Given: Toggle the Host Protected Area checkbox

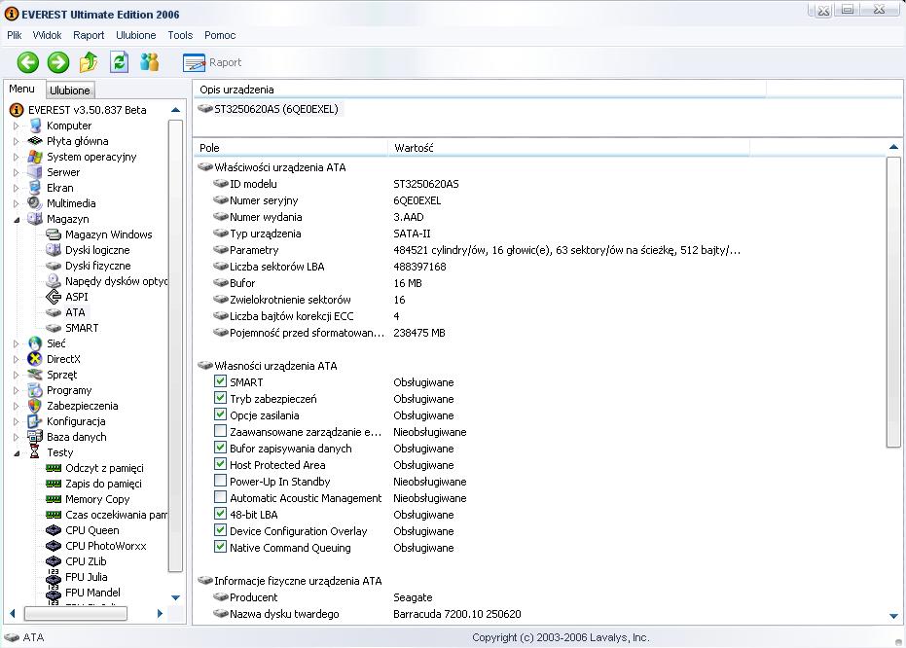Looking at the screenshot, I should [220, 464].
